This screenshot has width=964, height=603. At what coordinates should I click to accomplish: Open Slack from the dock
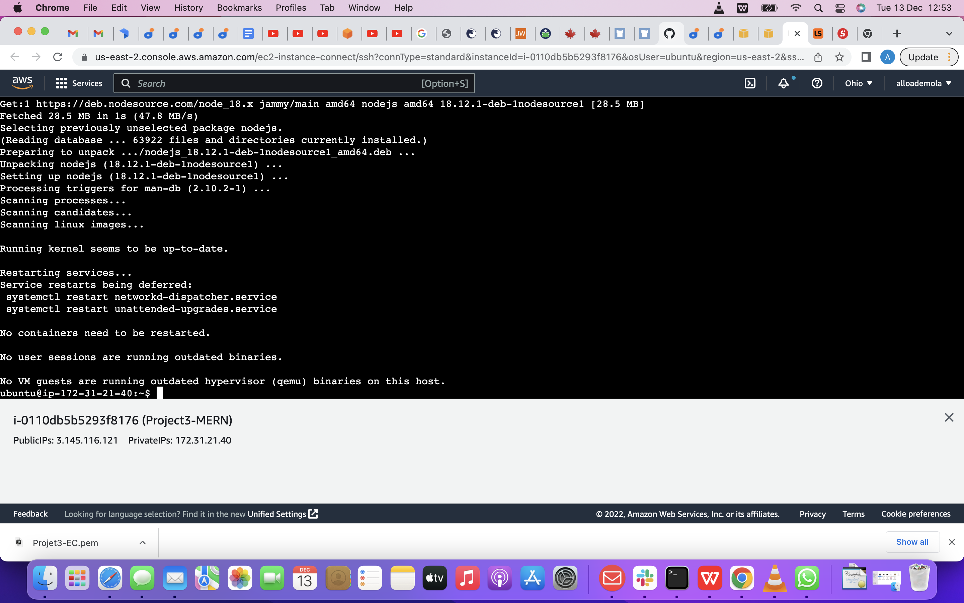645,578
